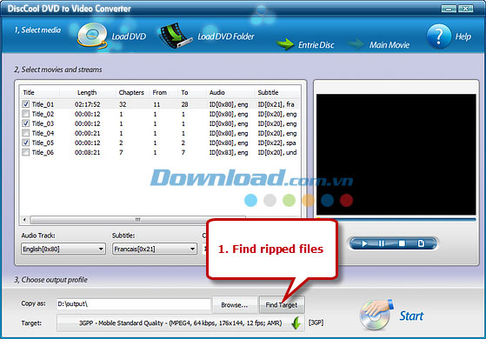The height and width of the screenshot is (339, 486).
Task: Click the [3GP] format label
Action: 316,322
